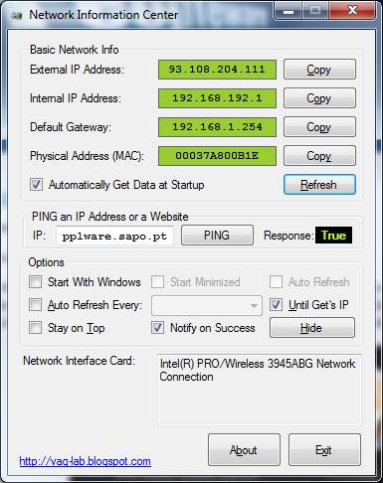Click the Hide button

(x=312, y=328)
